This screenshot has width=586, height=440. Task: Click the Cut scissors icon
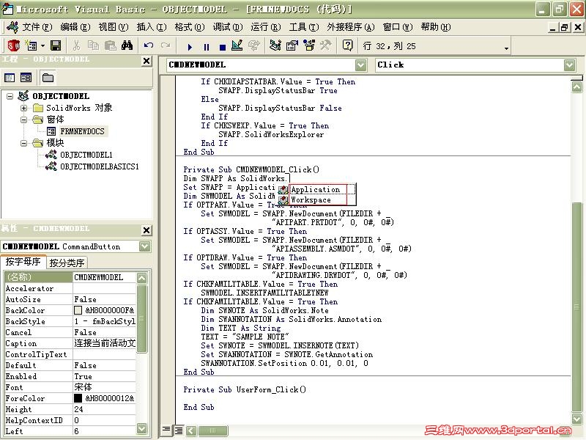pos(76,45)
